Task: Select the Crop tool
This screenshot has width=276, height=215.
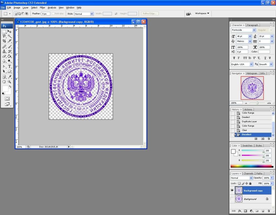Action: click(x=4, y=41)
